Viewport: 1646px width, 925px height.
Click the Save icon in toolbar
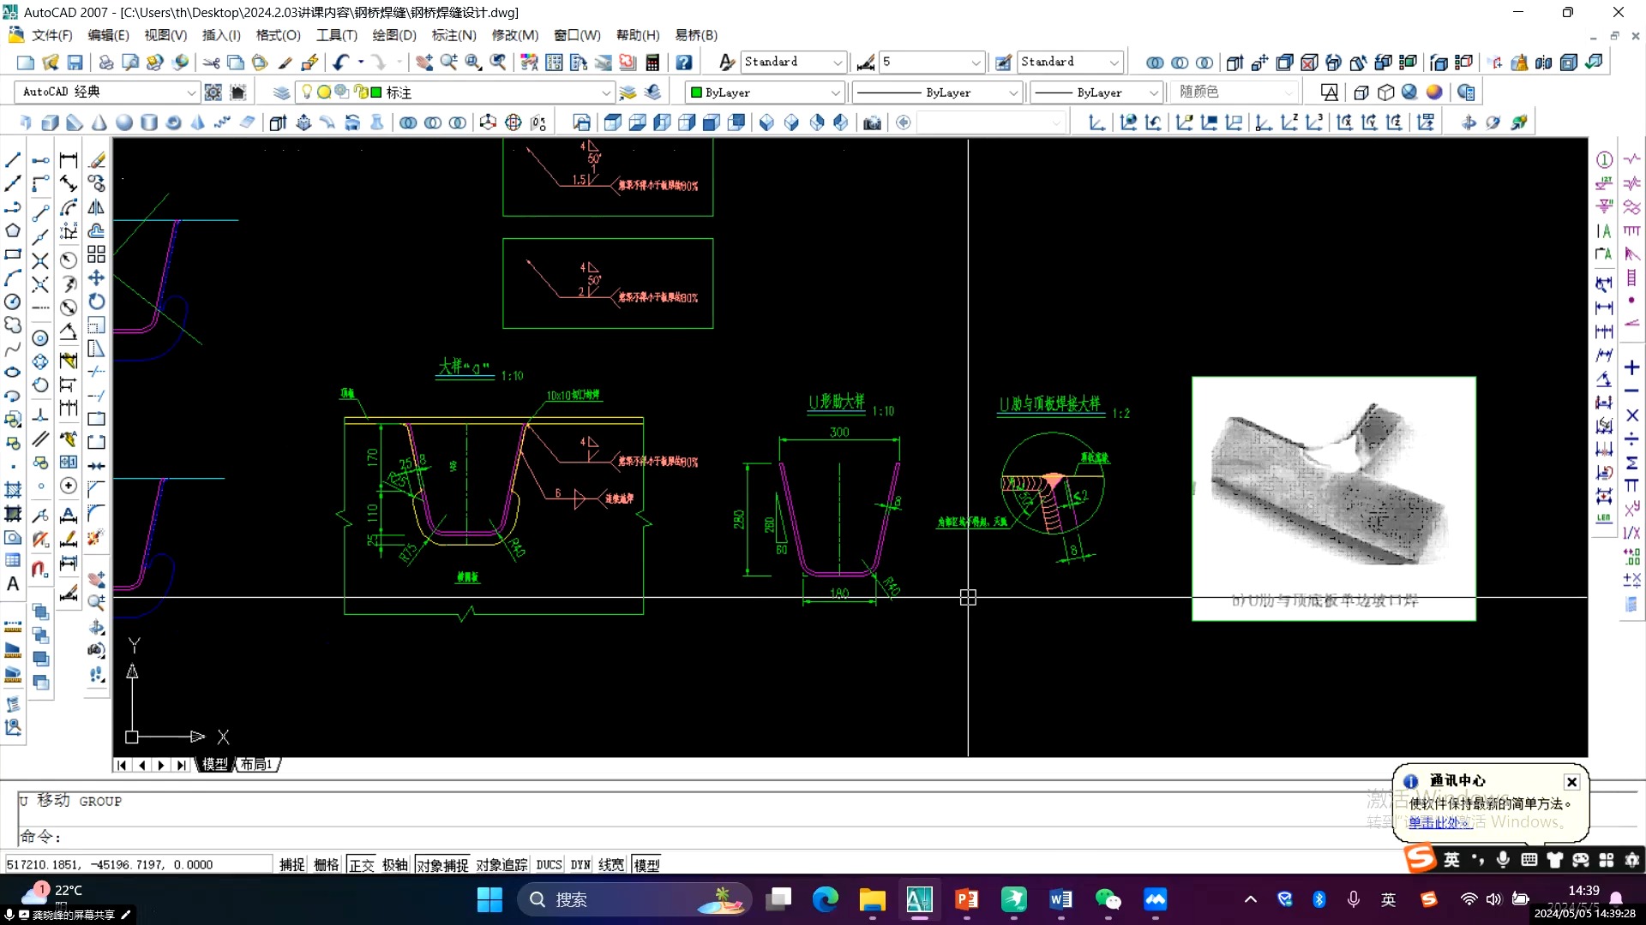[75, 63]
